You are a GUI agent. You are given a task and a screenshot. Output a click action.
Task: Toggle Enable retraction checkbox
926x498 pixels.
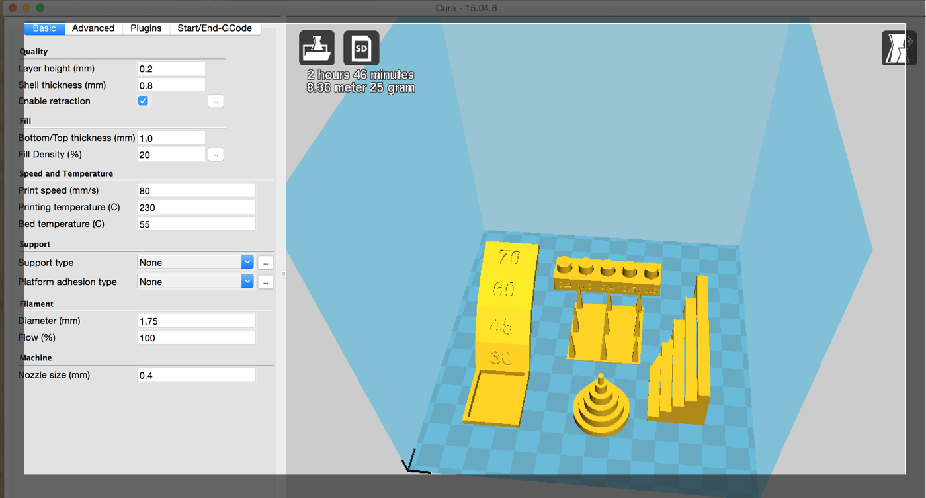pyautogui.click(x=143, y=101)
